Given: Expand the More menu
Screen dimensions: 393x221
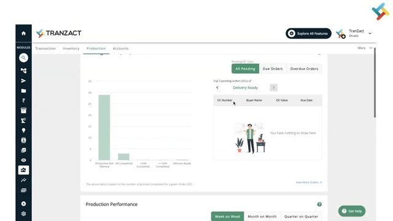Looking at the screenshot, I should coord(365,48).
